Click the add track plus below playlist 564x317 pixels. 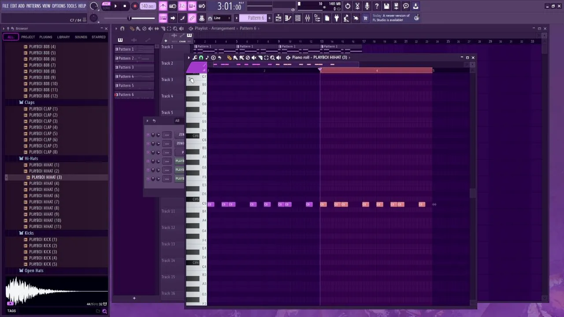[x=134, y=299]
